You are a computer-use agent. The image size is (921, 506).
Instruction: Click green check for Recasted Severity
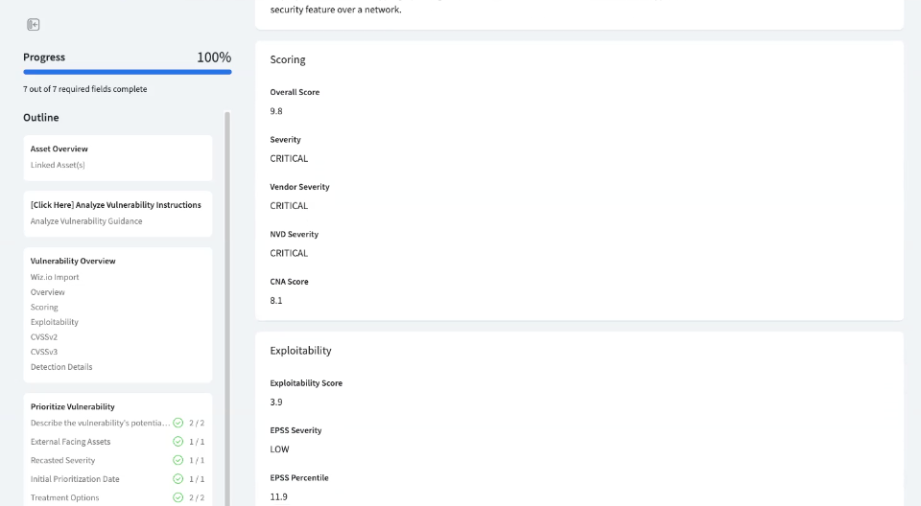(x=178, y=460)
